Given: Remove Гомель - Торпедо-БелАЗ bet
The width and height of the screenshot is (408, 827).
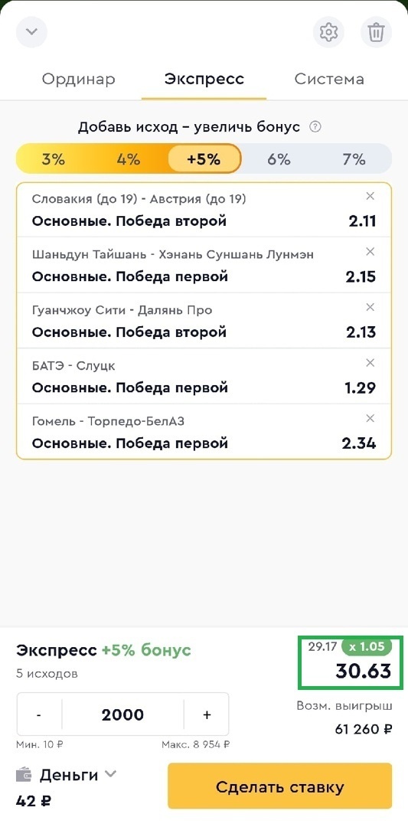Looking at the screenshot, I should 370,418.
